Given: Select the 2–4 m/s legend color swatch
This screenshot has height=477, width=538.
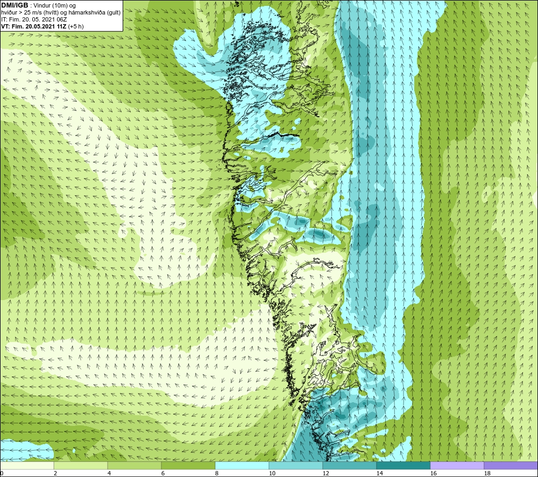Looking at the screenshot, I should pos(81,465).
